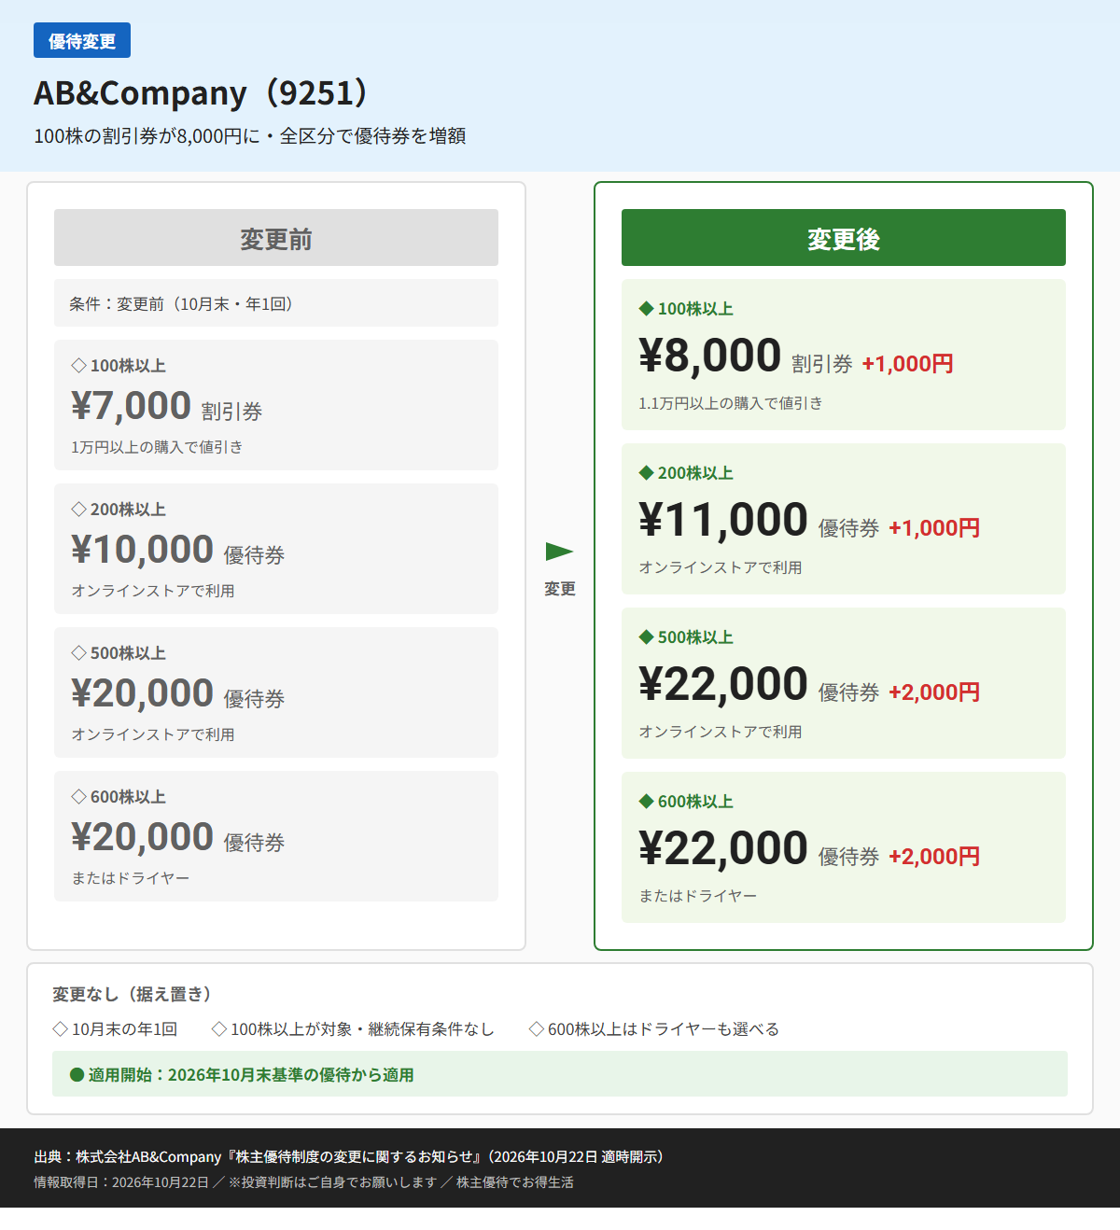Click the diamond beside 10月末の年1回
Image resolution: width=1120 pixels, height=1230 pixels.
tap(61, 1029)
